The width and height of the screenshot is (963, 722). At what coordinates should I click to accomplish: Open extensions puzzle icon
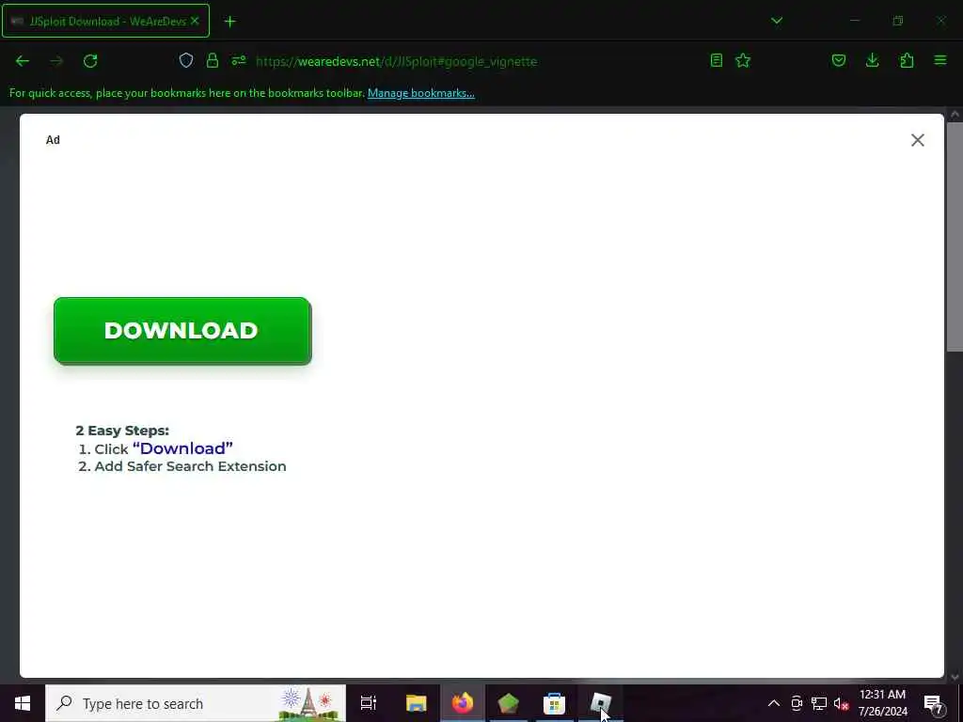[x=907, y=60]
